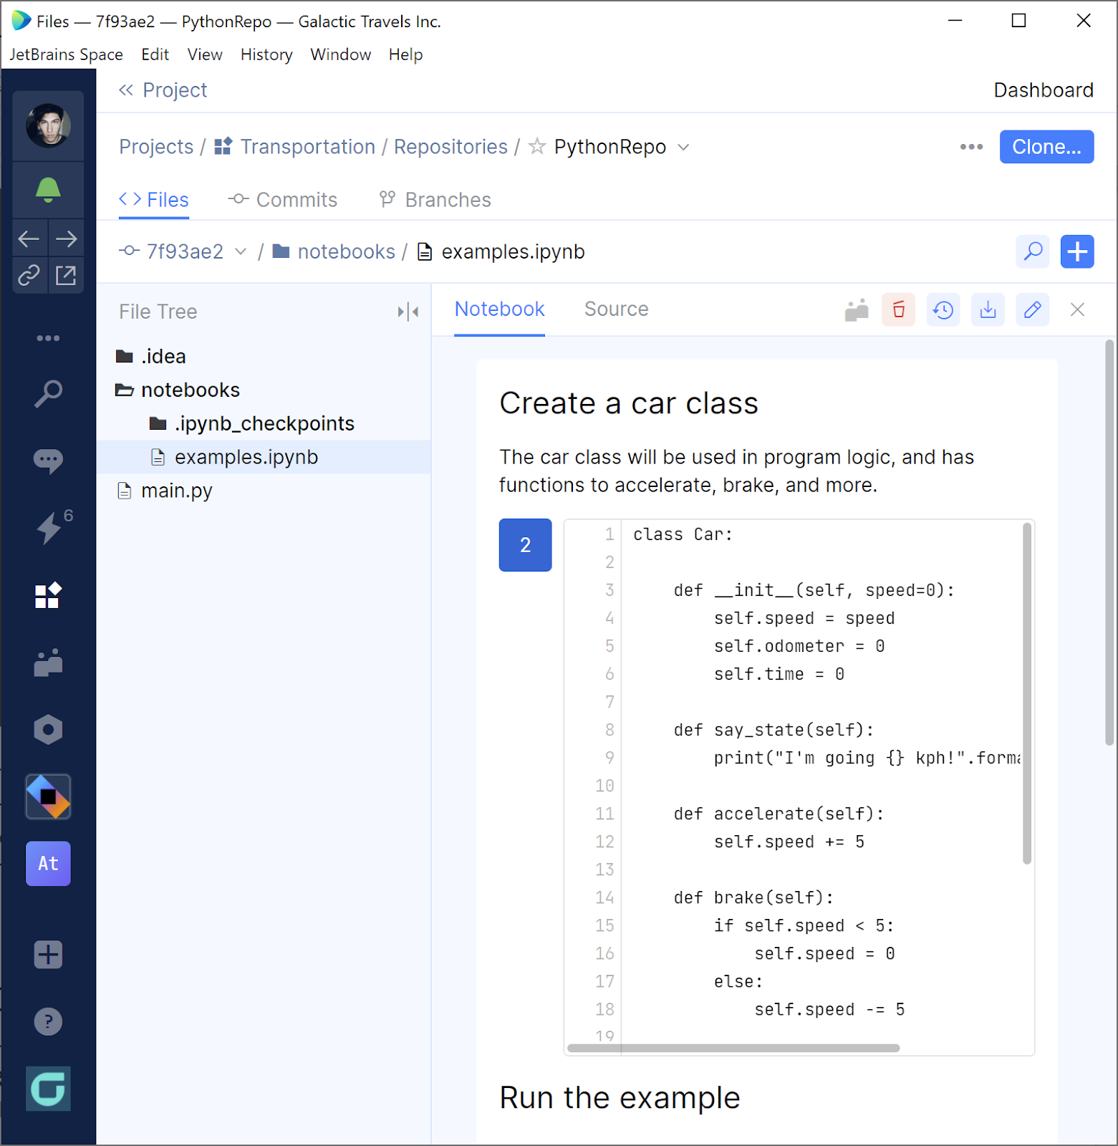Download examples.ipynb with the download icon
Screen dimensions: 1118x1146
(x=988, y=310)
